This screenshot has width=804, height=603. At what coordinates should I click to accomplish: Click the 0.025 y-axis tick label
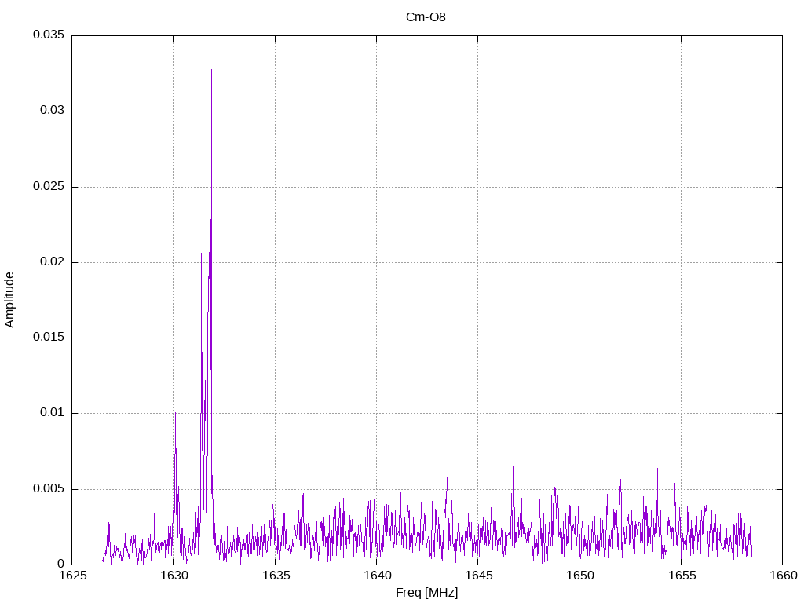48,187
